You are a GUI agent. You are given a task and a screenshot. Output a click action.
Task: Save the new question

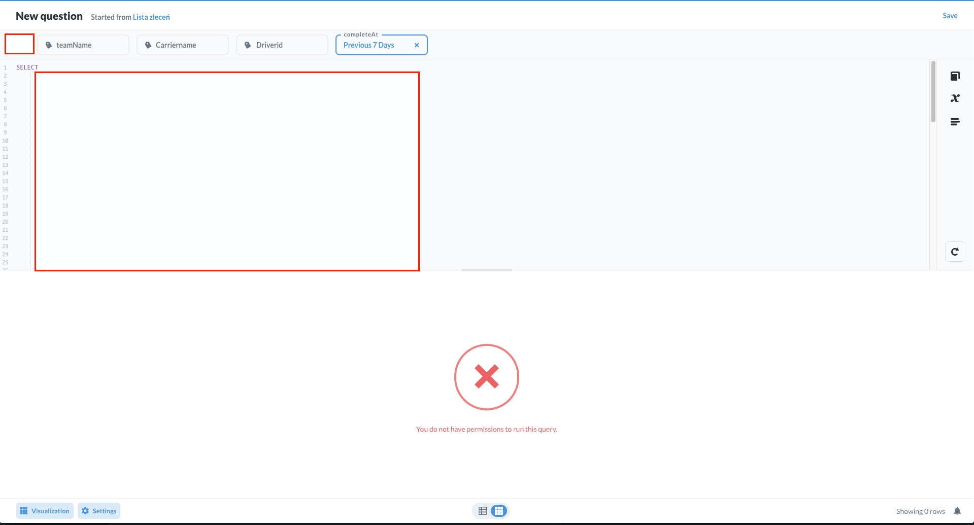click(x=950, y=16)
